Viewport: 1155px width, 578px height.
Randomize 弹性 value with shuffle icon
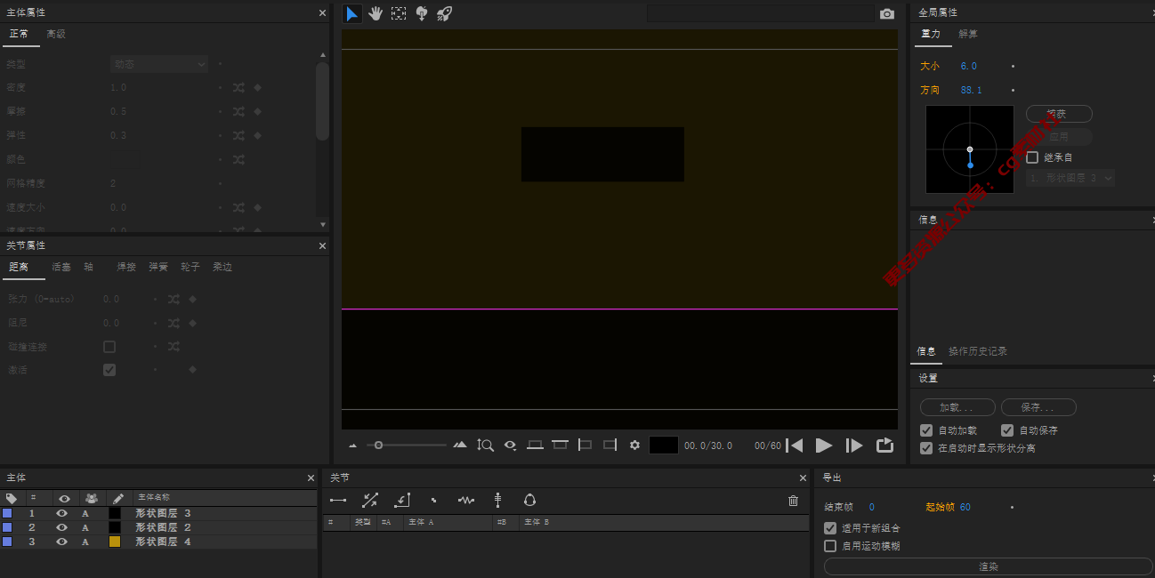238,135
